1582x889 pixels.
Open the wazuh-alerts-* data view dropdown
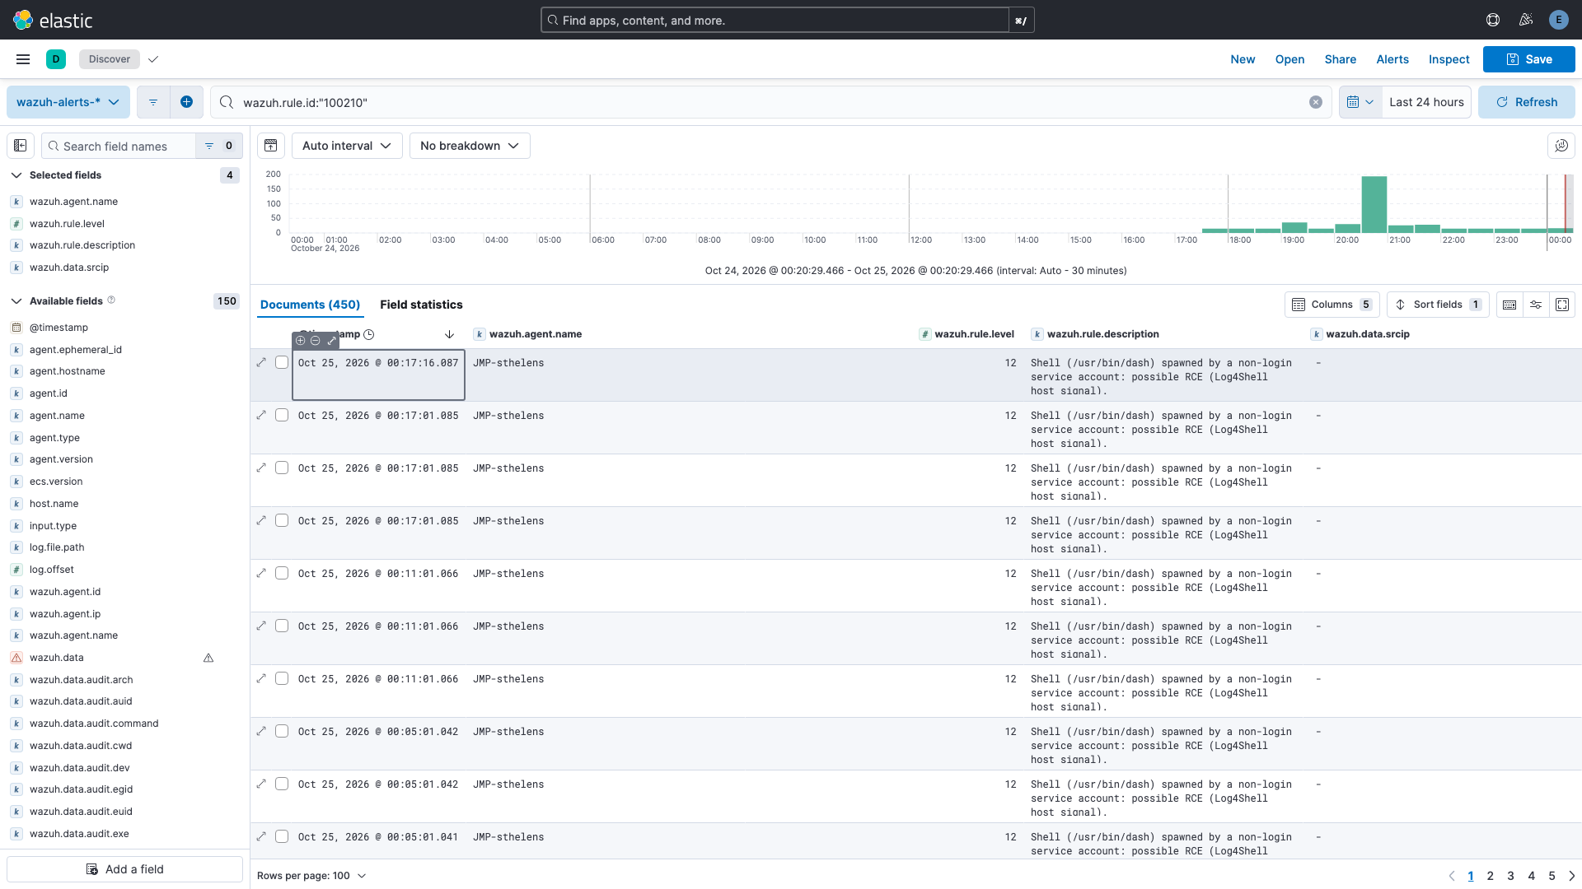tap(68, 102)
